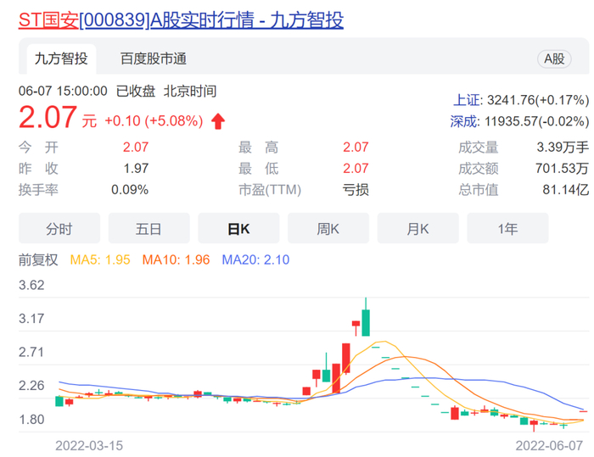Show the 分时 intraday chart
The width and height of the screenshot is (594, 457).
click(x=59, y=228)
